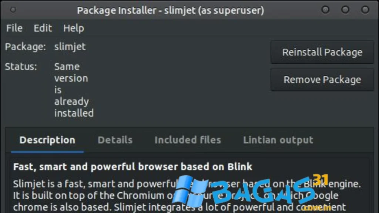Open the File menu
Image resolution: width=379 pixels, height=213 pixels.
click(14, 28)
